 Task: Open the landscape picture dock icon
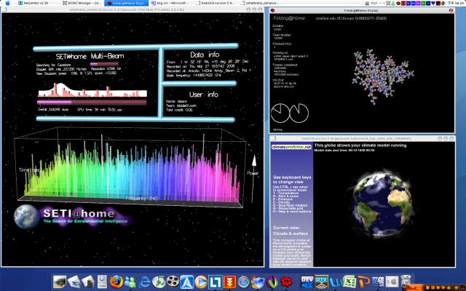(x=60, y=282)
